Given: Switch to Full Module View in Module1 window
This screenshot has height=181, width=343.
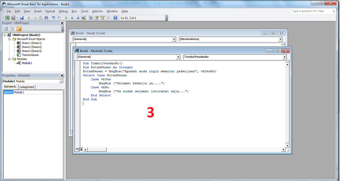Looking at the screenshot, I should [x=81, y=149].
